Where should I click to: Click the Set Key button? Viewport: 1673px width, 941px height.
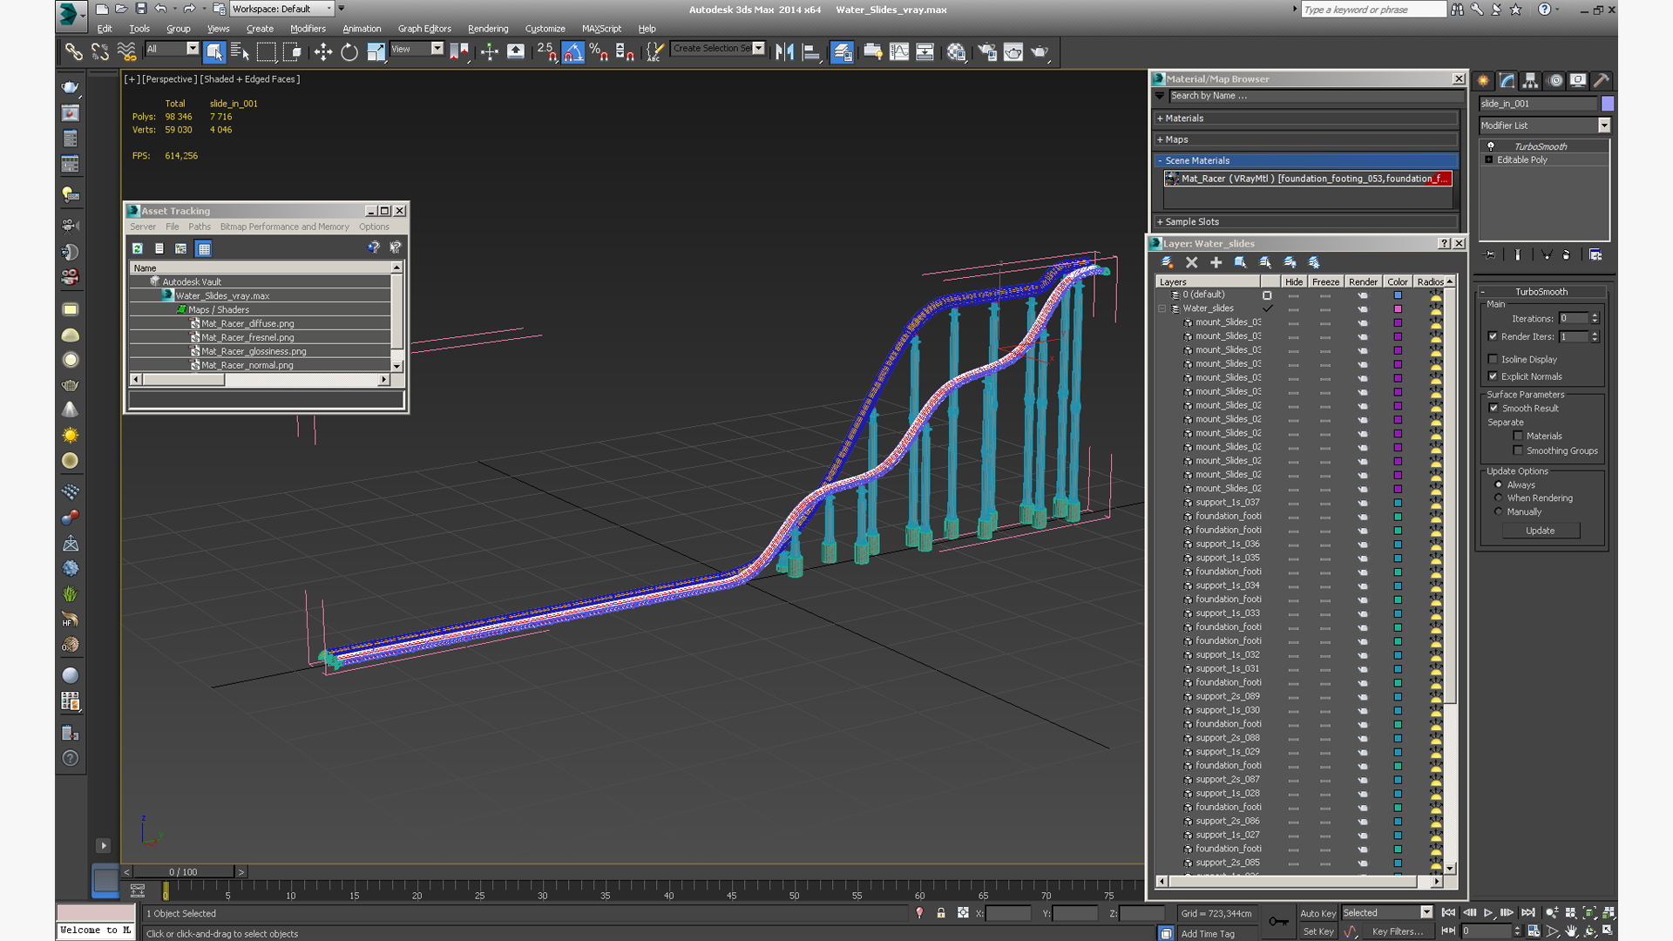1317,931
